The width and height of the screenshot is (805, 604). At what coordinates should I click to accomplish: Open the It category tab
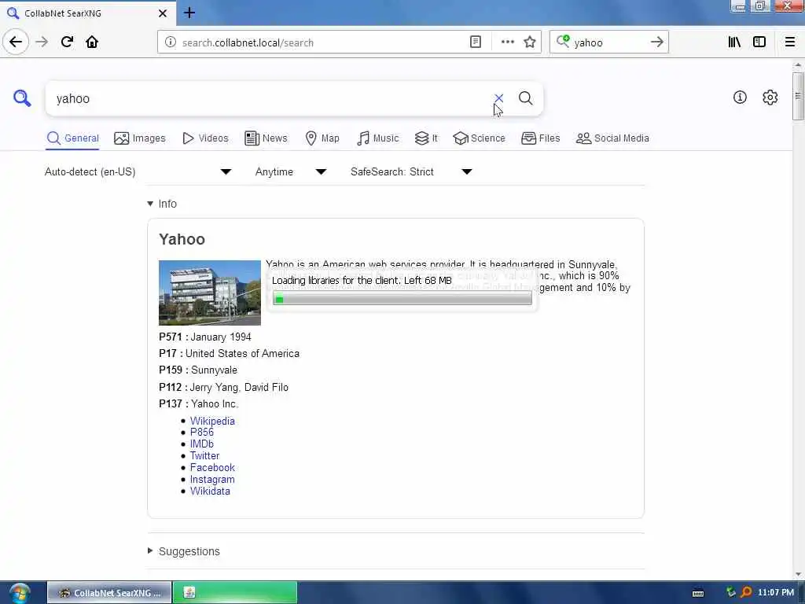tap(426, 138)
